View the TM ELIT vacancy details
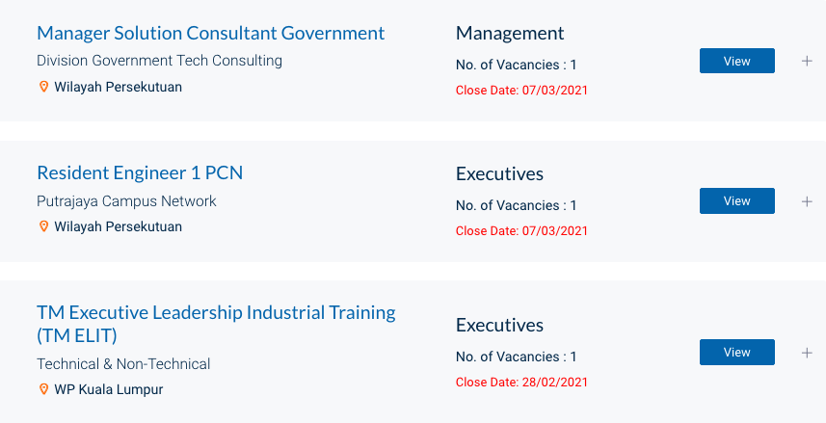This screenshot has width=826, height=423. (x=737, y=353)
